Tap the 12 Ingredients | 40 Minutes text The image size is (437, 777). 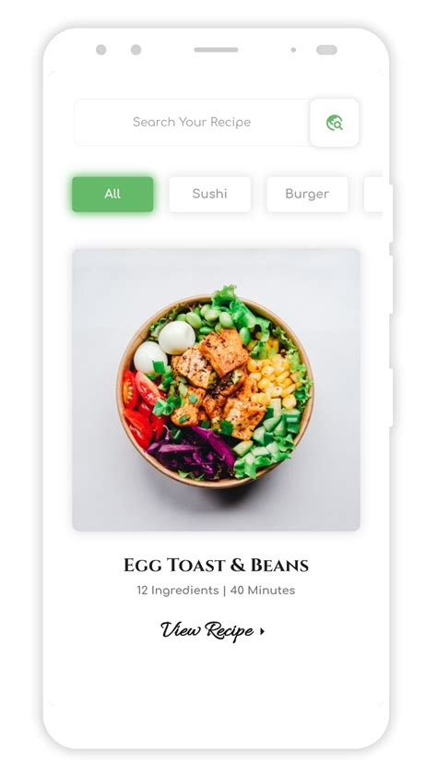(217, 591)
